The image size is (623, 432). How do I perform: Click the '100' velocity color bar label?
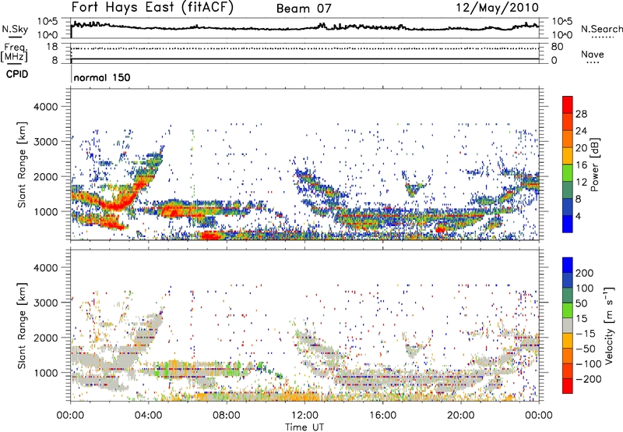click(x=584, y=289)
